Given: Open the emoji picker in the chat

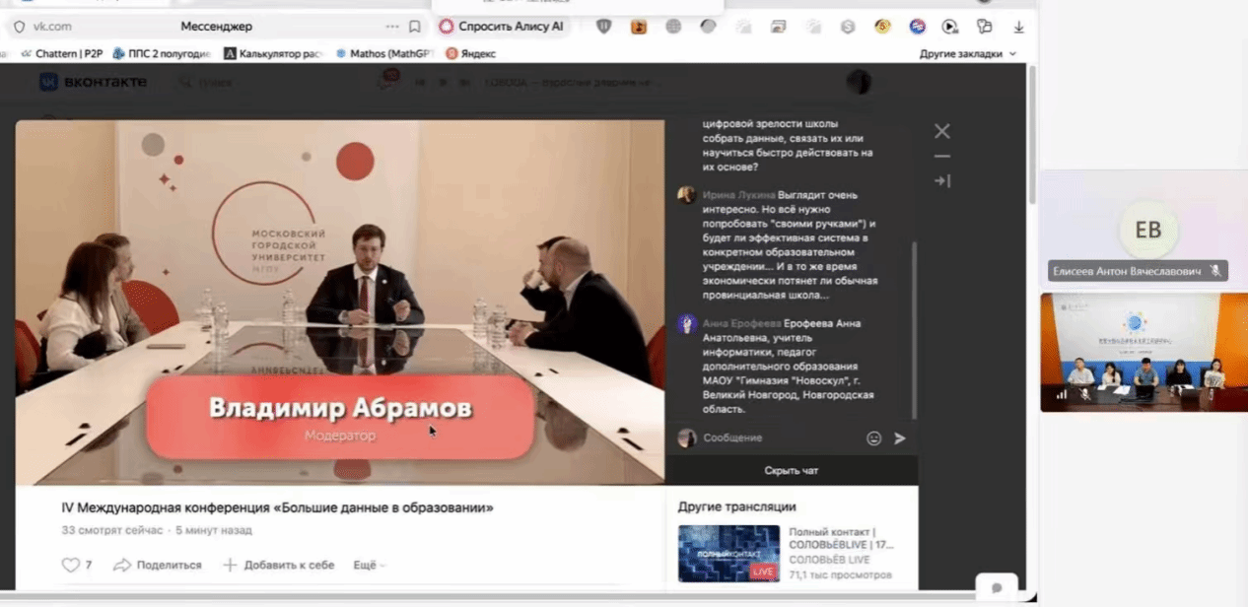Looking at the screenshot, I should point(873,438).
